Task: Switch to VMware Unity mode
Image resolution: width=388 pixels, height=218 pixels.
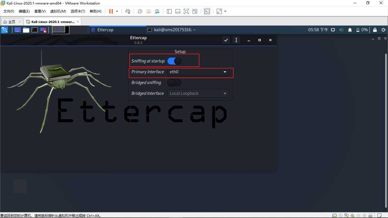Action: [195, 11]
